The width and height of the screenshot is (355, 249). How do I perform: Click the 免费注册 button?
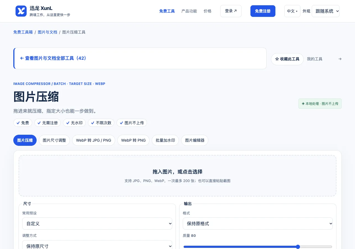[x=263, y=11]
